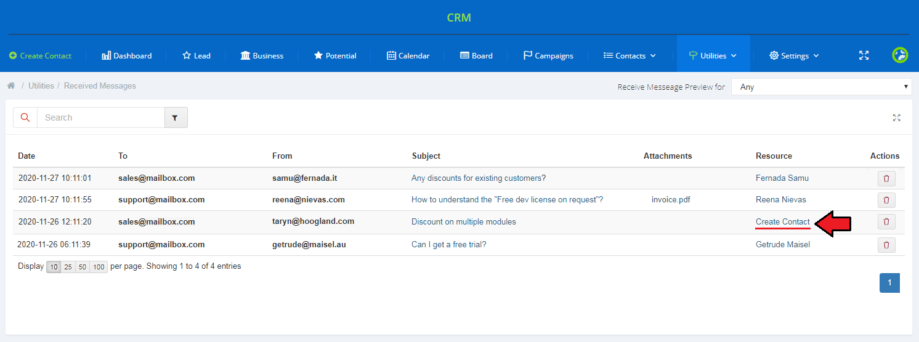Toggle fullscreen from top navigation bar icon
This screenshot has width=919, height=342.
point(864,55)
